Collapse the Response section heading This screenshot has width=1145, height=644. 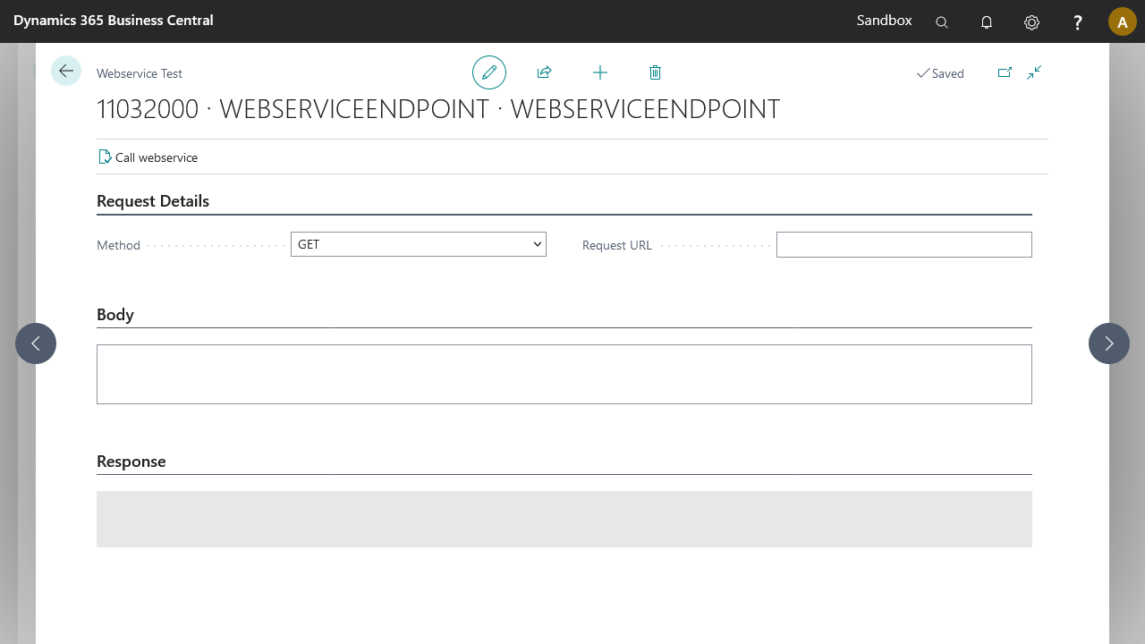tap(131, 462)
